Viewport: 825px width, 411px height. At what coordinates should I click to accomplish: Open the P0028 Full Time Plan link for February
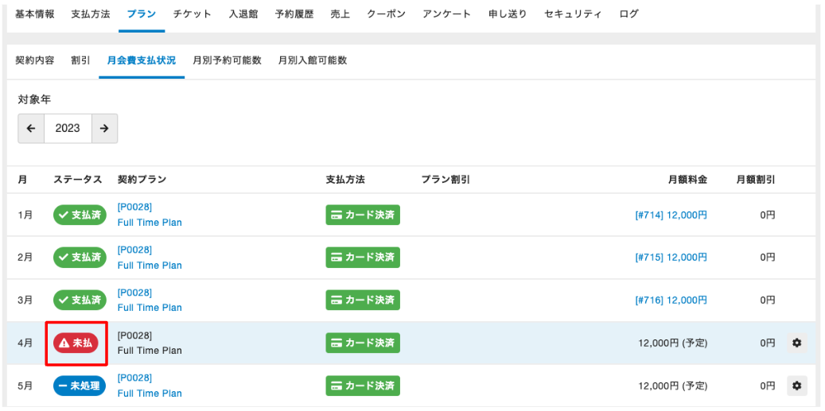[149, 258]
